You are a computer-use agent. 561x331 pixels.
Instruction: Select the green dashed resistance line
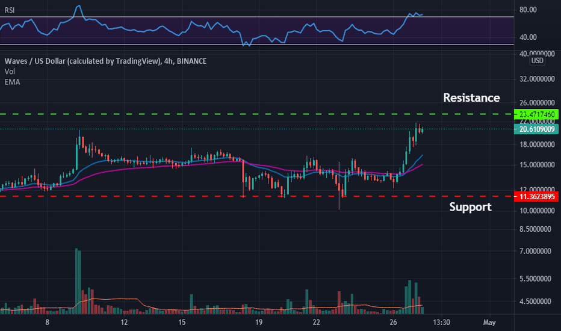[257, 114]
